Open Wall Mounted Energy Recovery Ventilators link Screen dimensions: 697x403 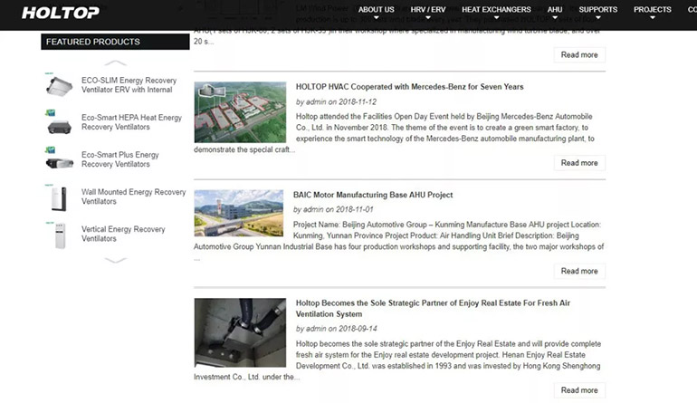tap(133, 197)
